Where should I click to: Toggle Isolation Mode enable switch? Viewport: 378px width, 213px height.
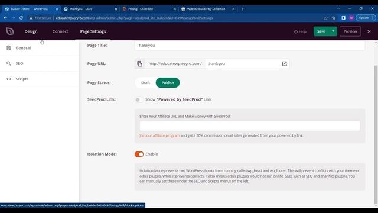[x=139, y=154]
